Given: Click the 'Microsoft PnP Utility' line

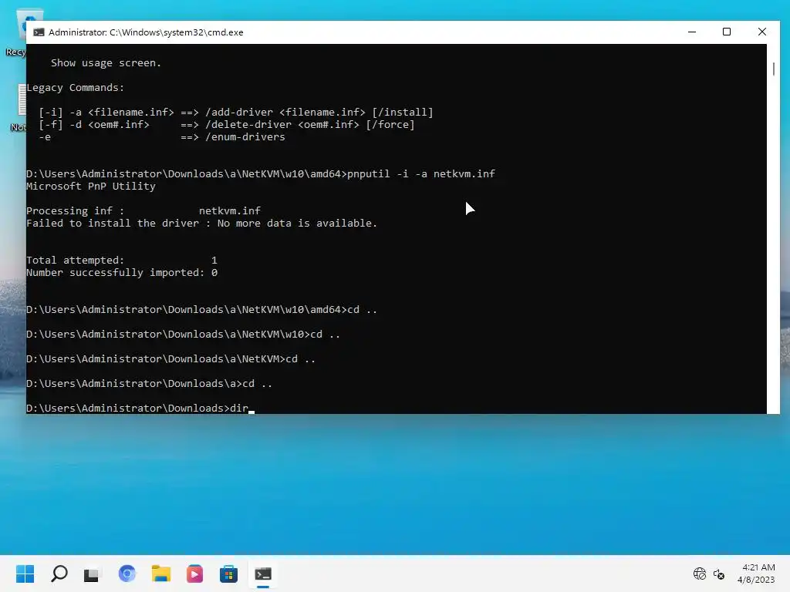Looking at the screenshot, I should [91, 187].
